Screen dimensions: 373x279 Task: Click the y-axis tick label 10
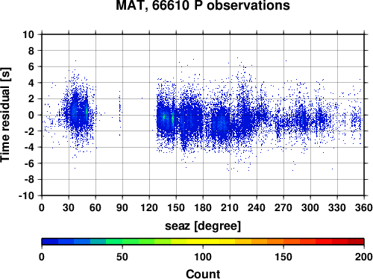pyautogui.click(x=28, y=34)
